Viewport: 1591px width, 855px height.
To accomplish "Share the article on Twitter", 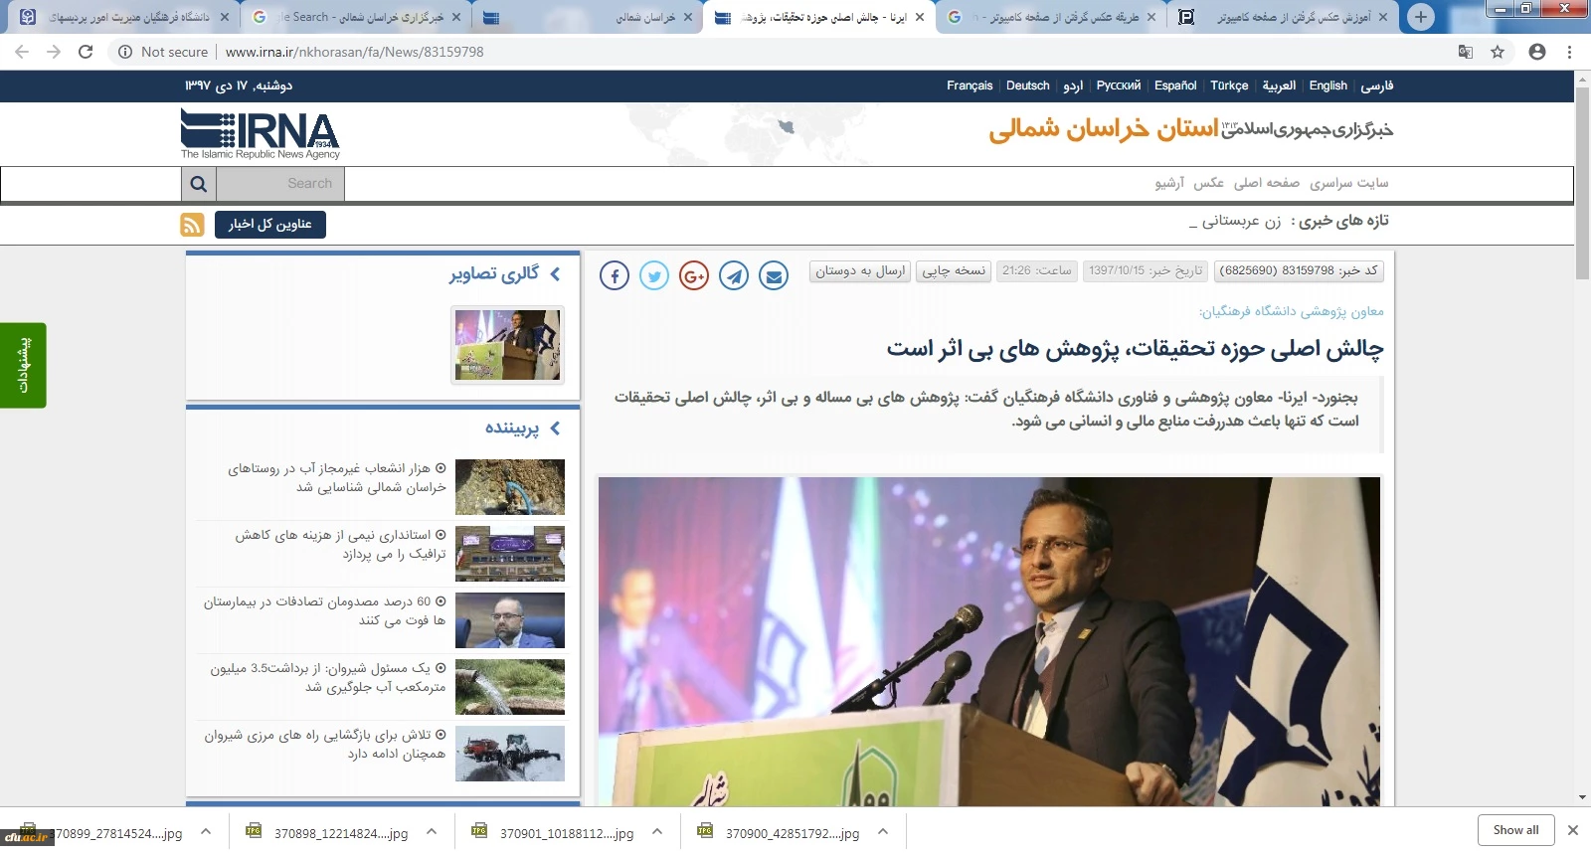I will pyautogui.click(x=654, y=275).
